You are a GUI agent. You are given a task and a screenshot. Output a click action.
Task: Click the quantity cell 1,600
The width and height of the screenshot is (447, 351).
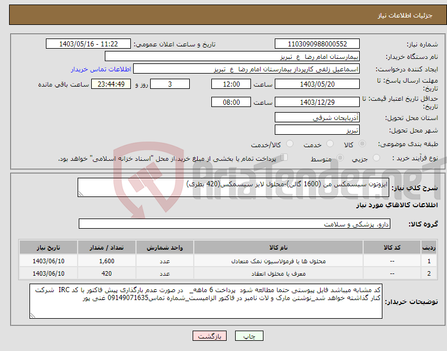(107, 261)
